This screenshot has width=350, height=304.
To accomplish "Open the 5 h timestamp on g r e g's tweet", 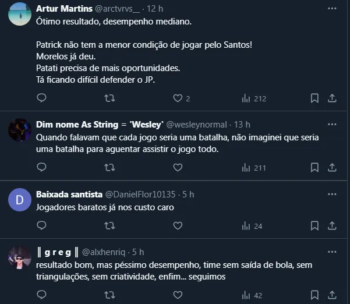I will pyautogui.click(x=137, y=252).
